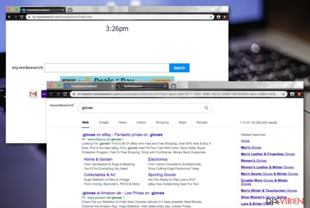310x208 pixels.
Task: Select the Images results tab
Action: point(104,123)
